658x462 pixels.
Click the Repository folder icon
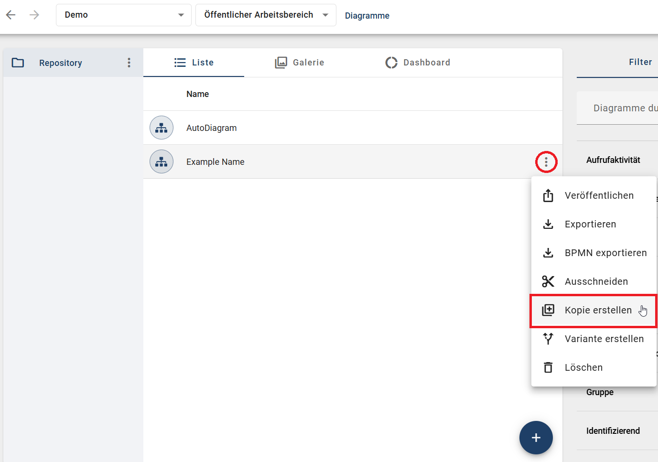coord(18,63)
